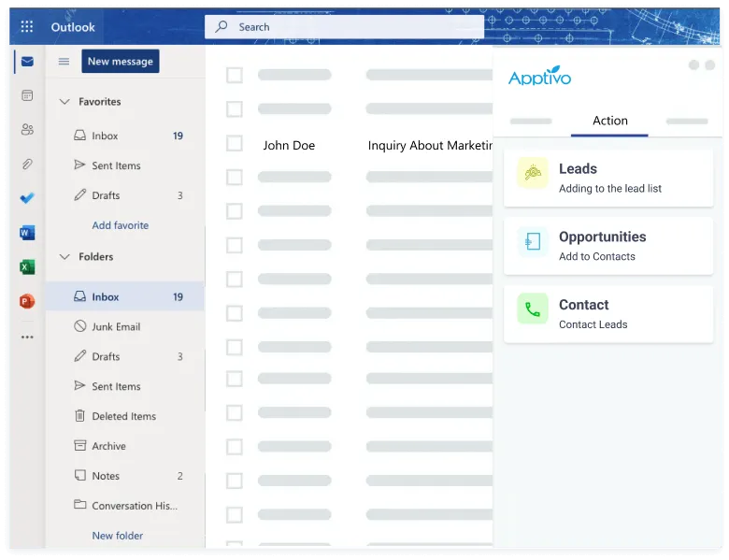This screenshot has width=729, height=560.
Task: Click Junk Email folder icon
Action: click(x=80, y=326)
